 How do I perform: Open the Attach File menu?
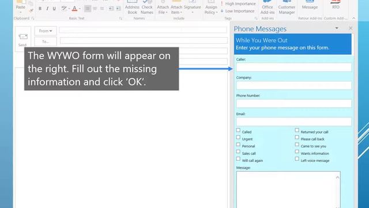tap(163, 7)
